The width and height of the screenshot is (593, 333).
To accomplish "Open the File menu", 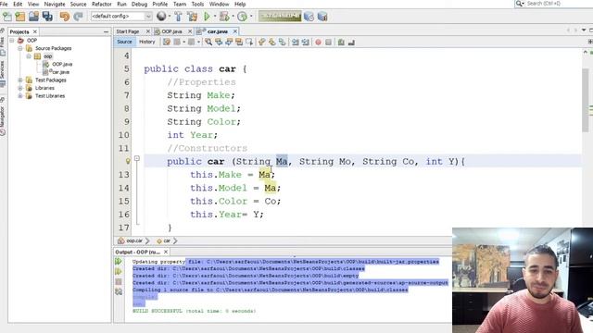I will pyautogui.click(x=4, y=4).
